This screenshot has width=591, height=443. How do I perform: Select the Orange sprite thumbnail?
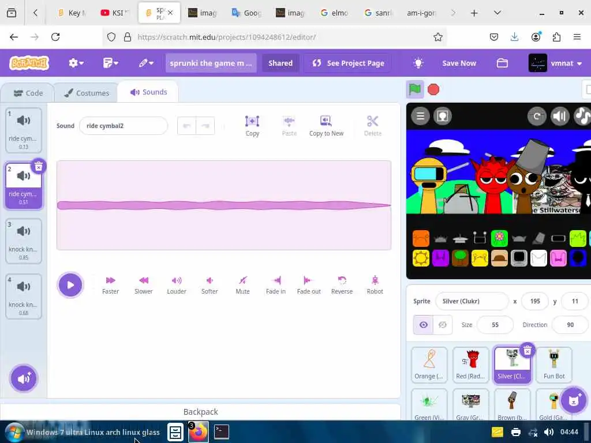pos(429,365)
